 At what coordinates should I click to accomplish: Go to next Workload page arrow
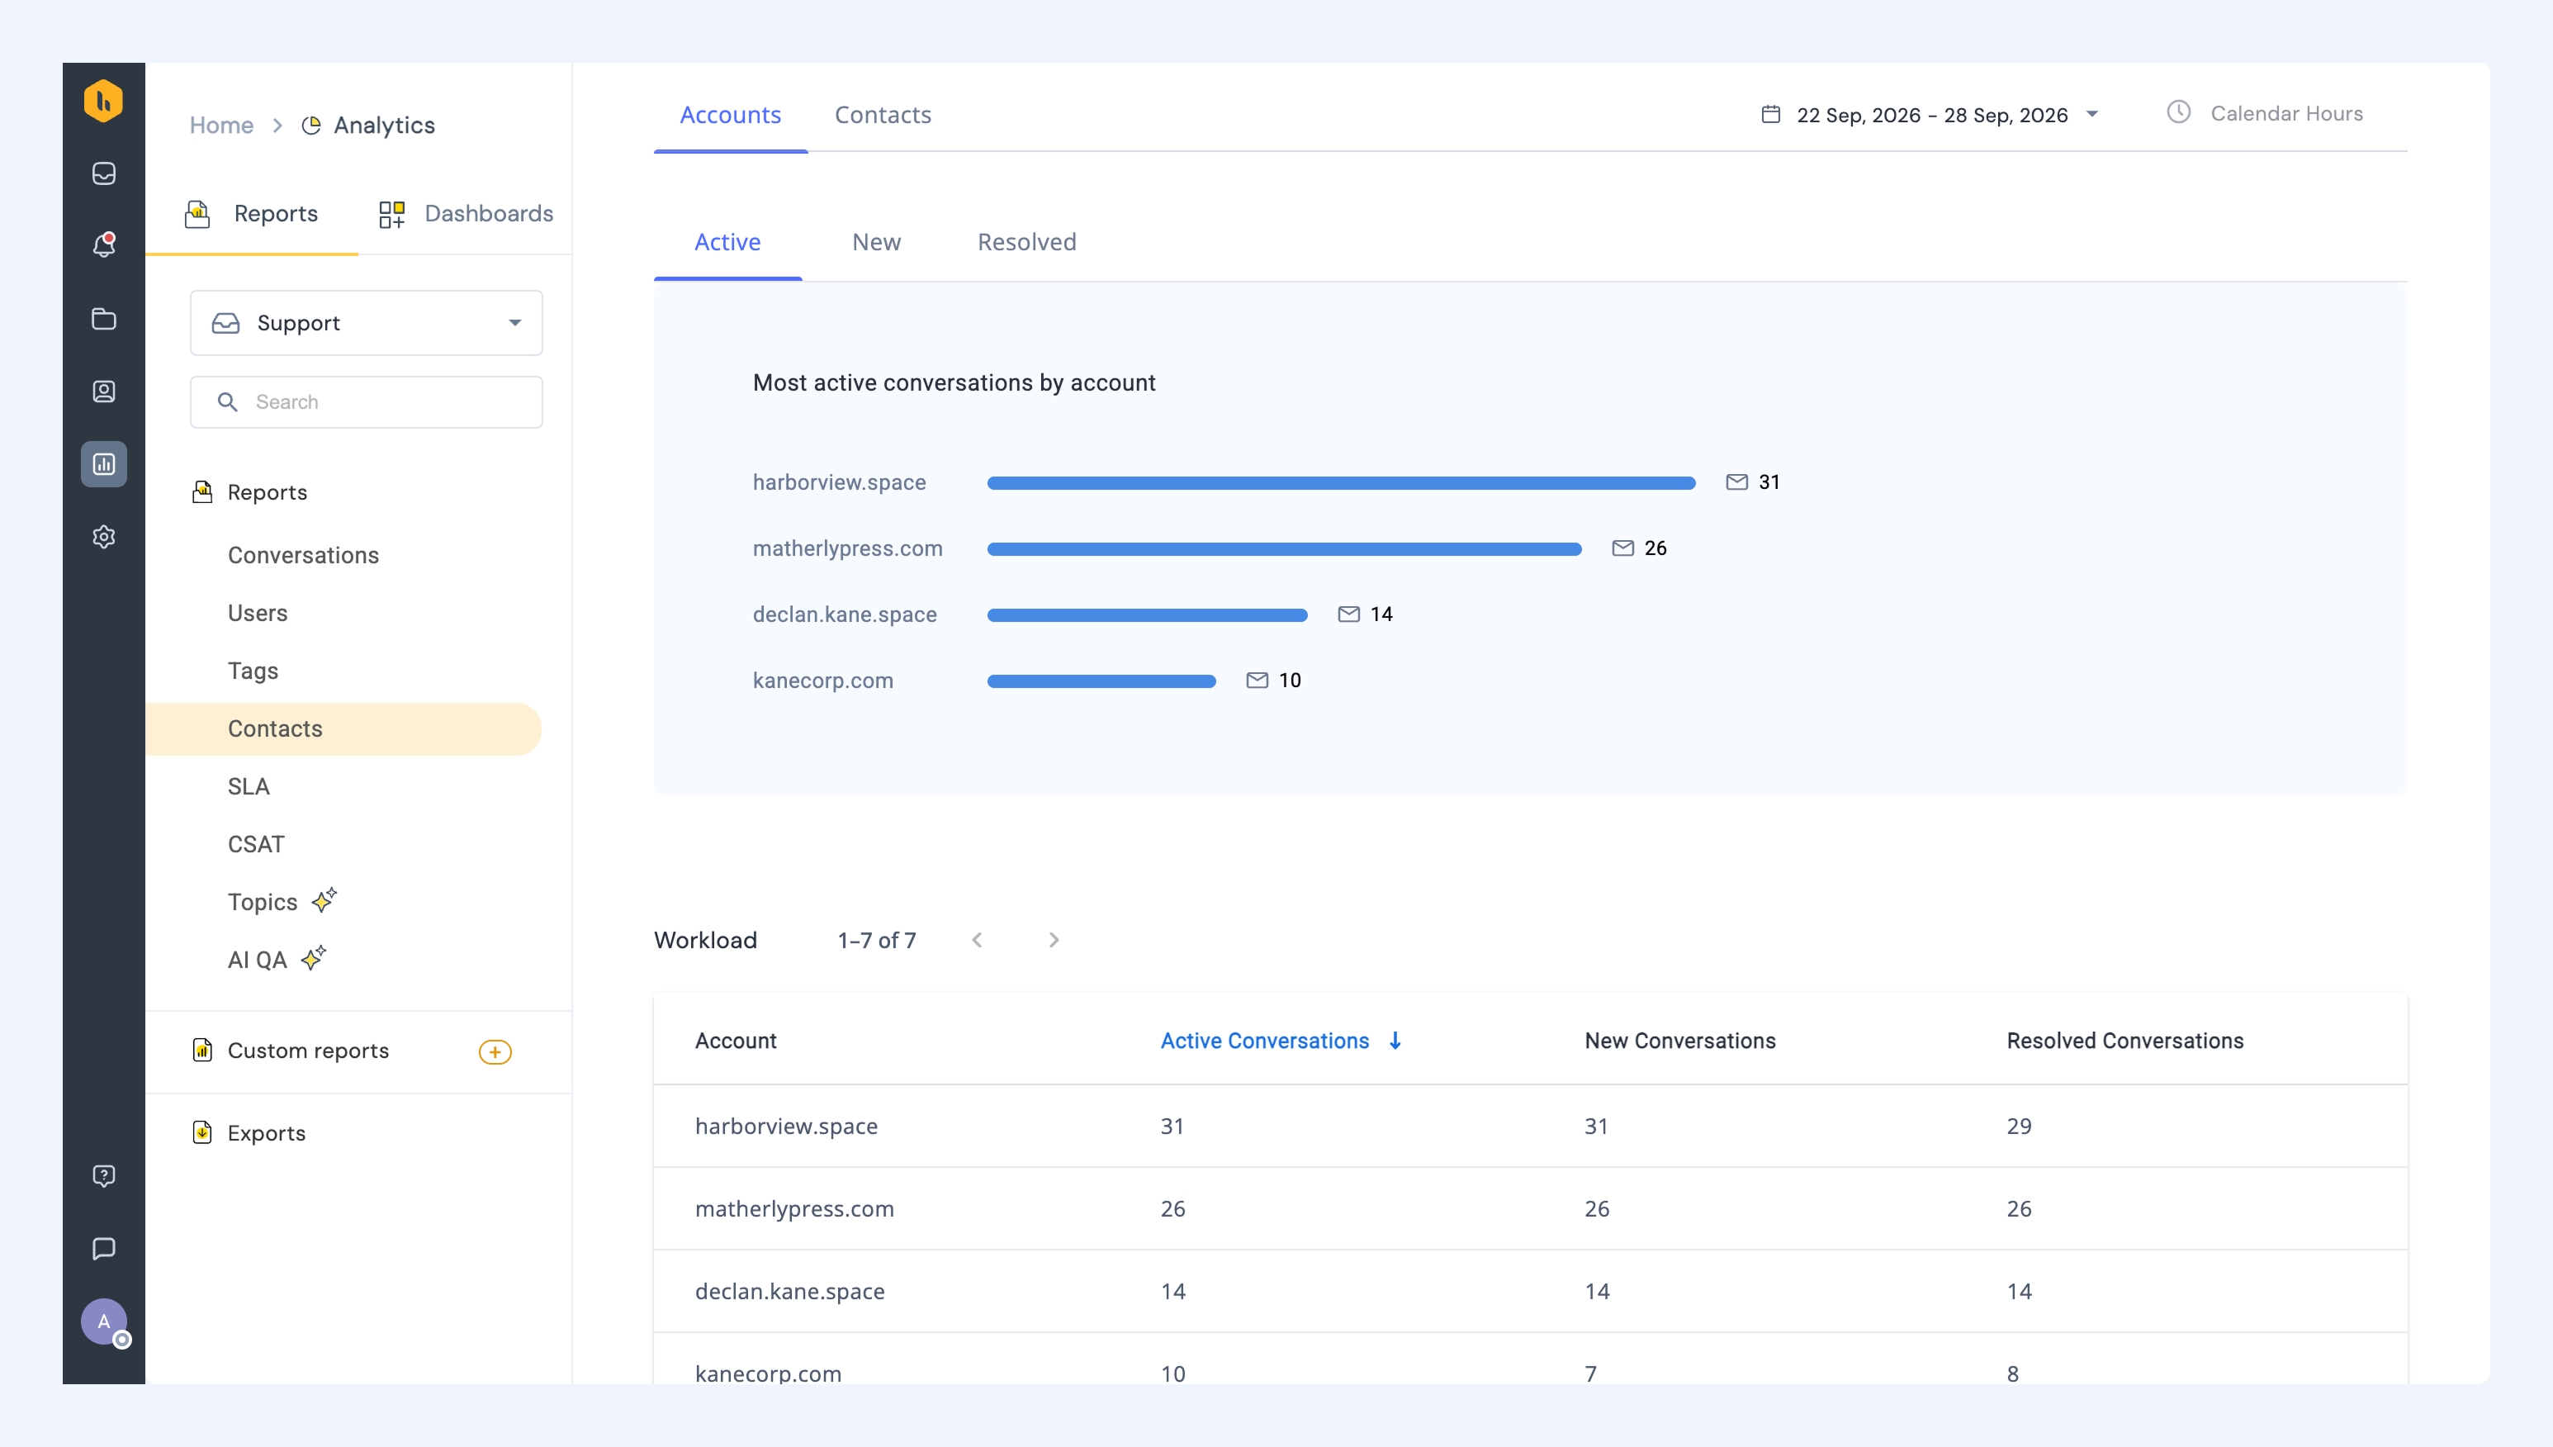point(1054,940)
